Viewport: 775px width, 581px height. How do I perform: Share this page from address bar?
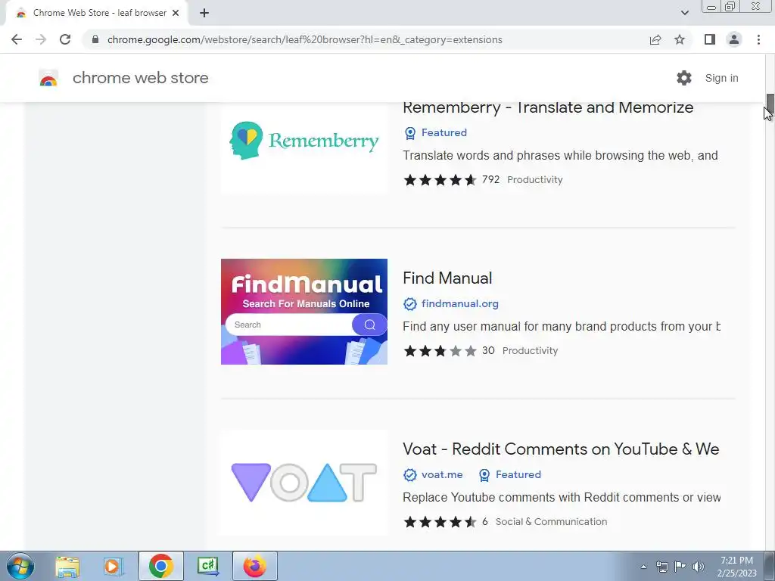[x=655, y=39]
